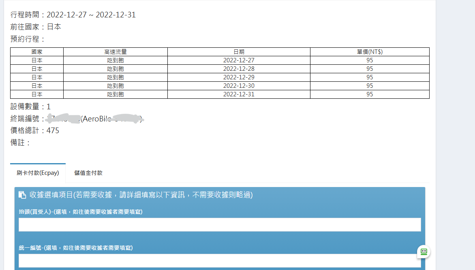Click the 高速流量 column header
This screenshot has width=475, height=270.
(116, 52)
